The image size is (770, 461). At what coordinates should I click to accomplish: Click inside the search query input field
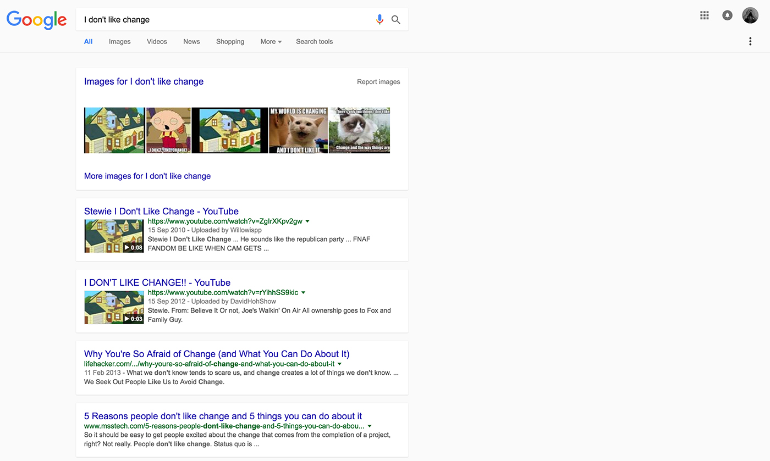click(220, 19)
